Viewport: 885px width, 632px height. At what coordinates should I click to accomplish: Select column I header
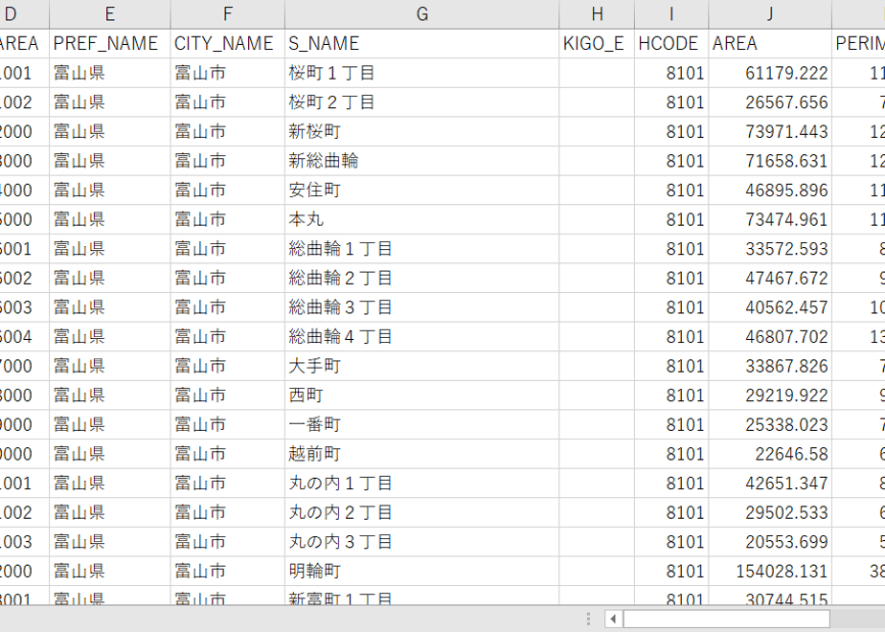pos(671,14)
